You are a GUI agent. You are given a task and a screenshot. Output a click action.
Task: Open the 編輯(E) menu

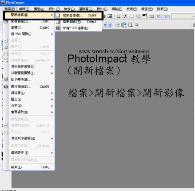pos(24,9)
